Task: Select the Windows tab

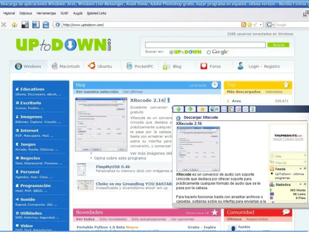Action: click(x=28, y=66)
